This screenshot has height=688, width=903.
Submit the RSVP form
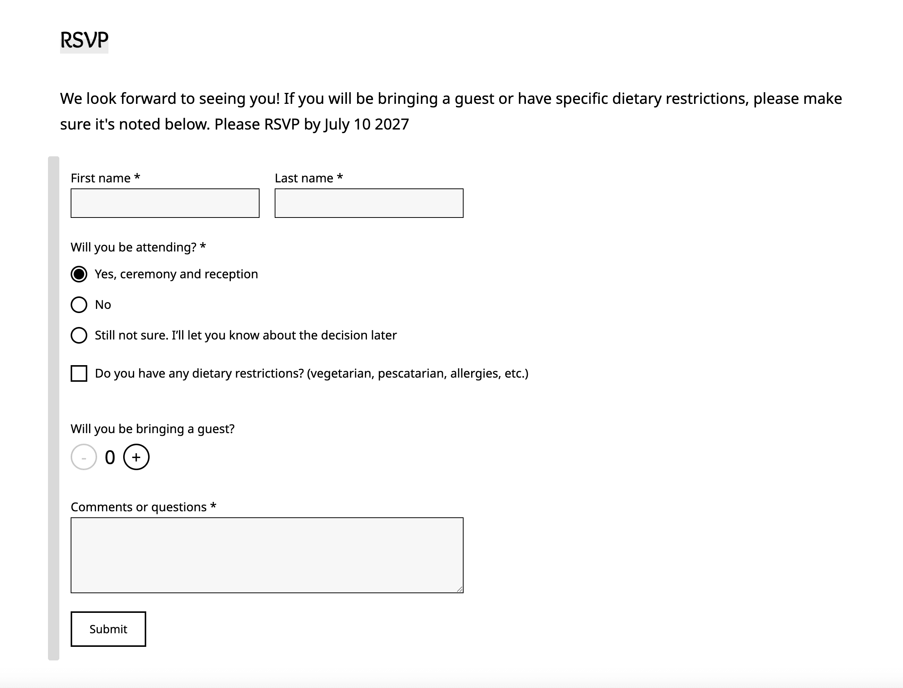[108, 629]
